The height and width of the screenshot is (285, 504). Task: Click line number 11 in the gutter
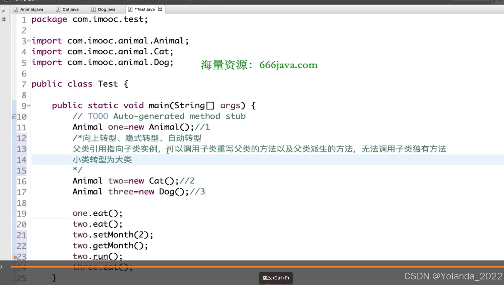[21, 127]
